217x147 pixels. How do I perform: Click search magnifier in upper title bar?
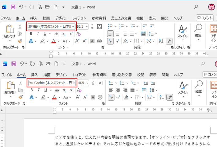click(196, 7)
